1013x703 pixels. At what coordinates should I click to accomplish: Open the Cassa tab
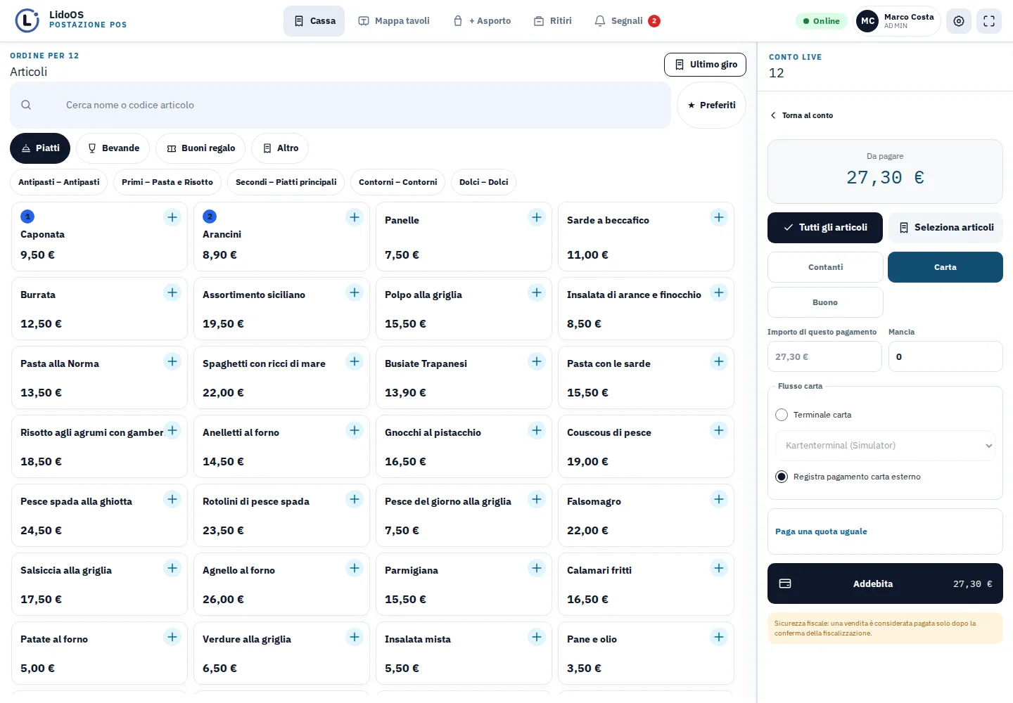point(314,21)
